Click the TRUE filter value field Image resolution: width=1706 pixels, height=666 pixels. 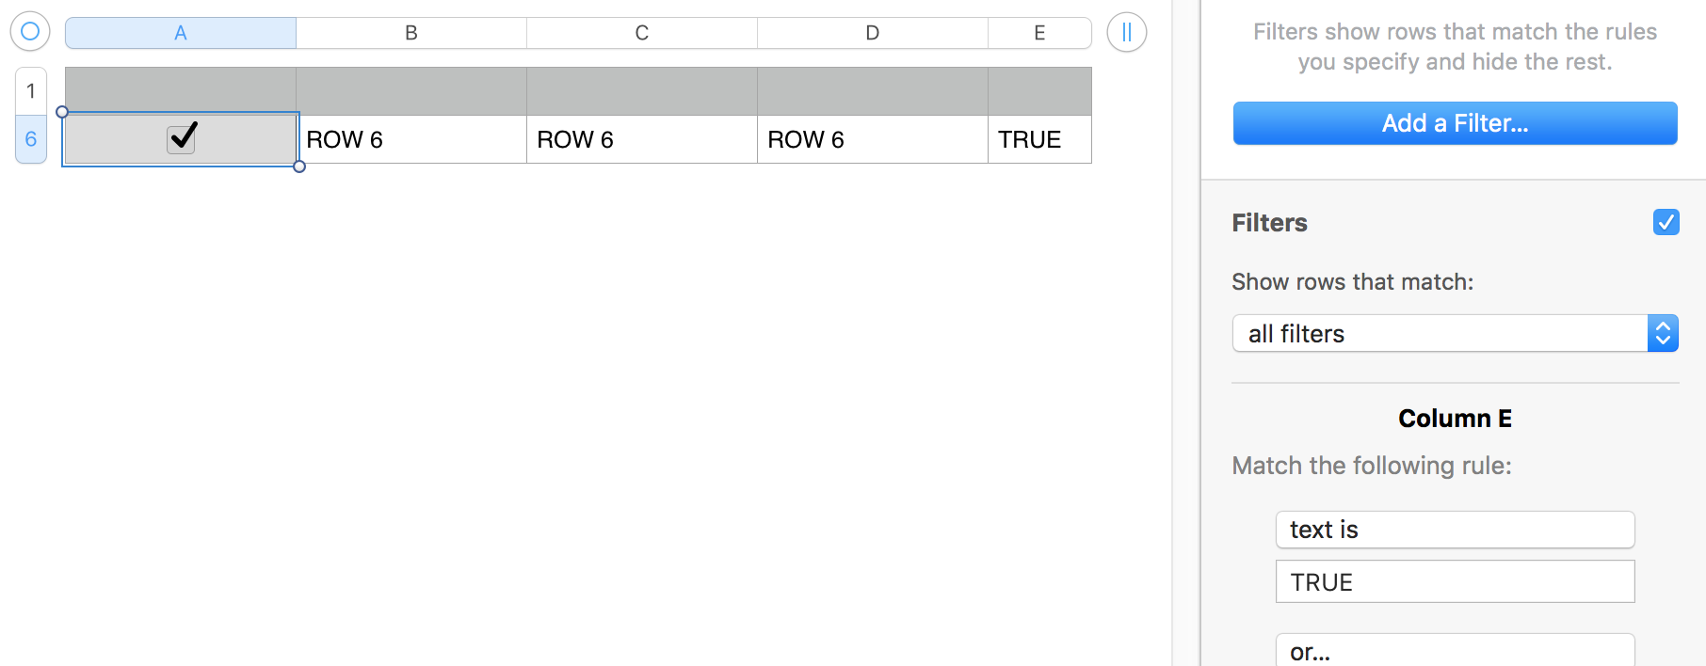coord(1455,581)
